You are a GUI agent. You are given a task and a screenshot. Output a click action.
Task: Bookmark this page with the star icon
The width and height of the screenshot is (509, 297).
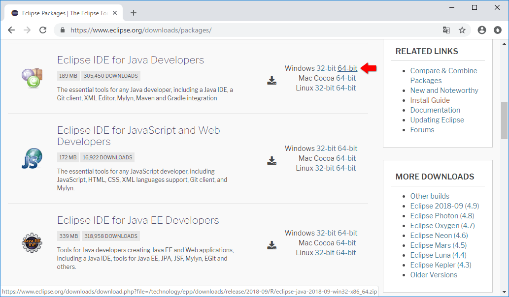pos(462,30)
